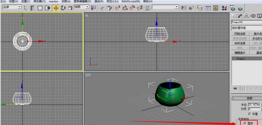Uncheck the 壶体 body checkbox
262x125 pixels.
pos(245,123)
